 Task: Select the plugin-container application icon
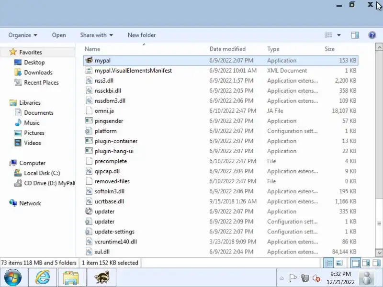pyautogui.click(x=89, y=141)
